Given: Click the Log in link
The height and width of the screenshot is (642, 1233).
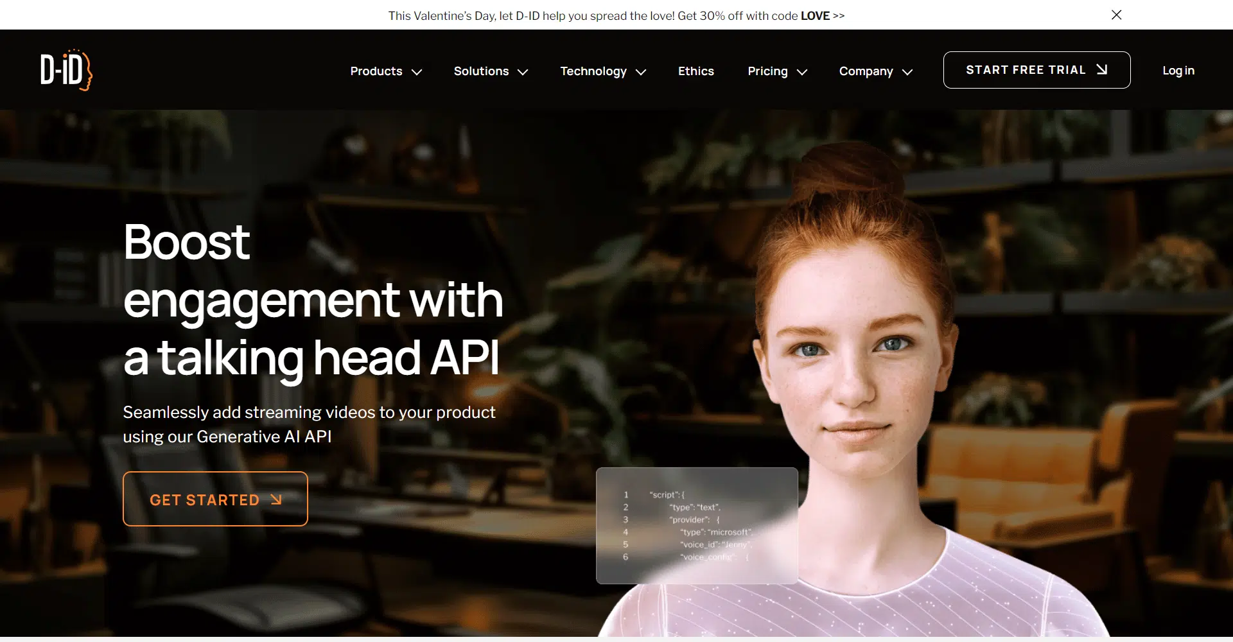Looking at the screenshot, I should pyautogui.click(x=1178, y=71).
